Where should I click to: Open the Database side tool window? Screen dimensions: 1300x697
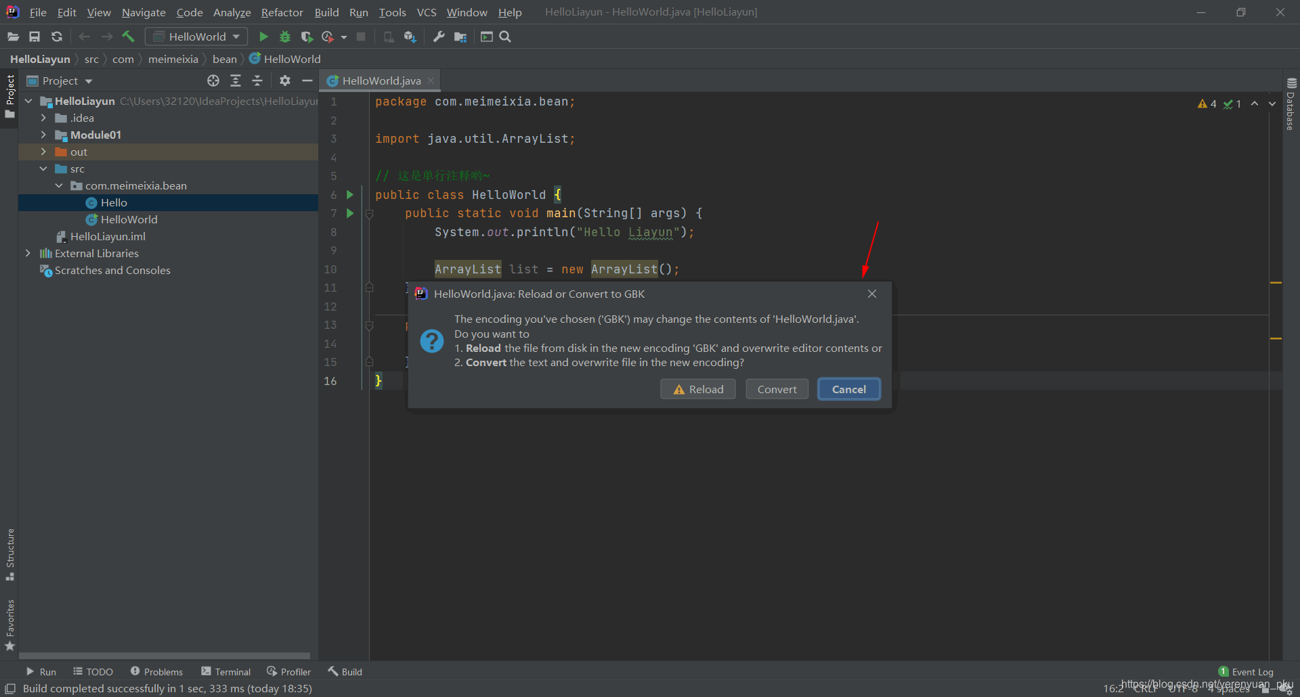tap(1291, 104)
